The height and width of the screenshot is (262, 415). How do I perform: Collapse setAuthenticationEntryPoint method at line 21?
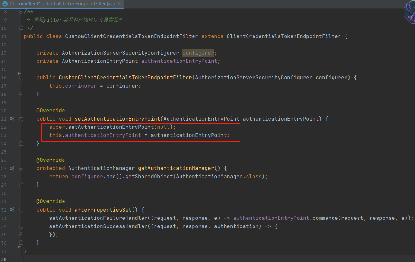(21, 119)
